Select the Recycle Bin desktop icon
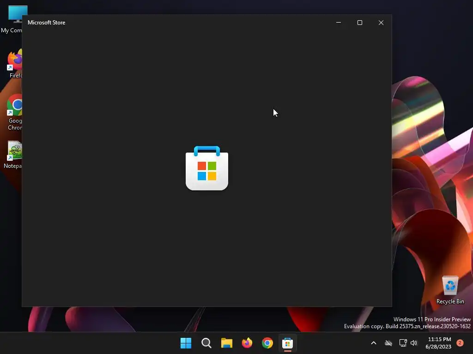This screenshot has height=354, width=473. point(450,290)
